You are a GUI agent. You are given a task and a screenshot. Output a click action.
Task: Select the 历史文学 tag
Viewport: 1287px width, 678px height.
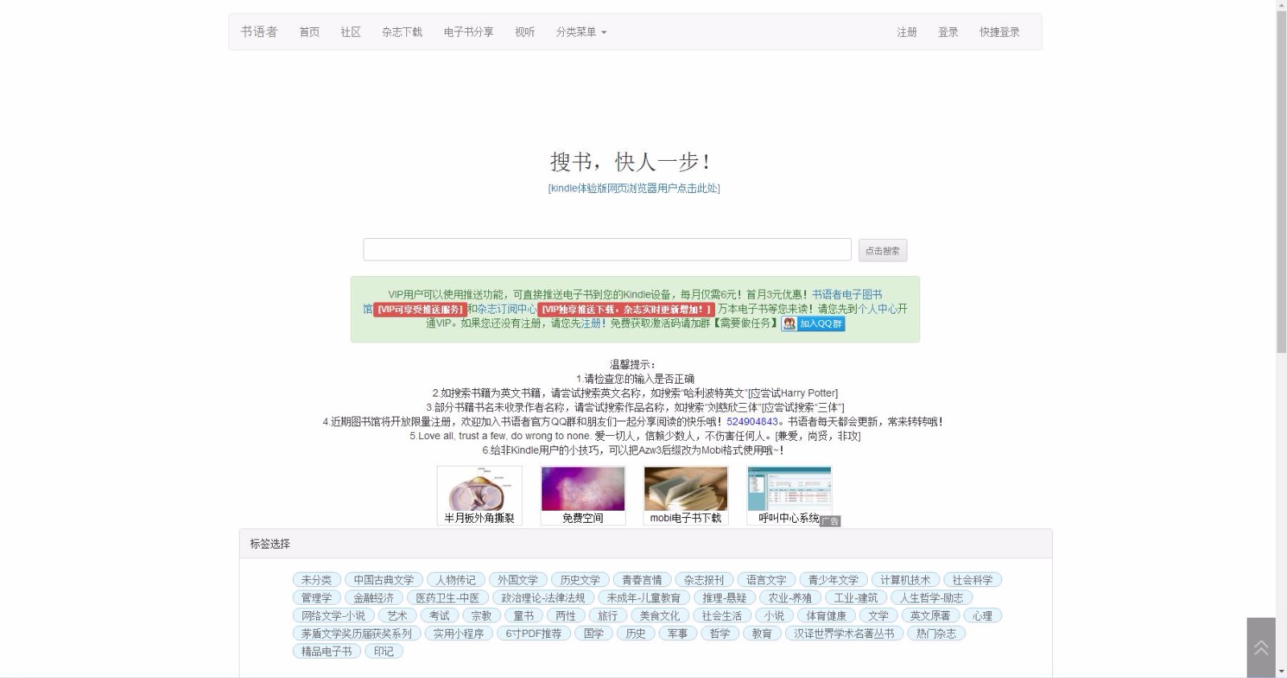point(580,580)
